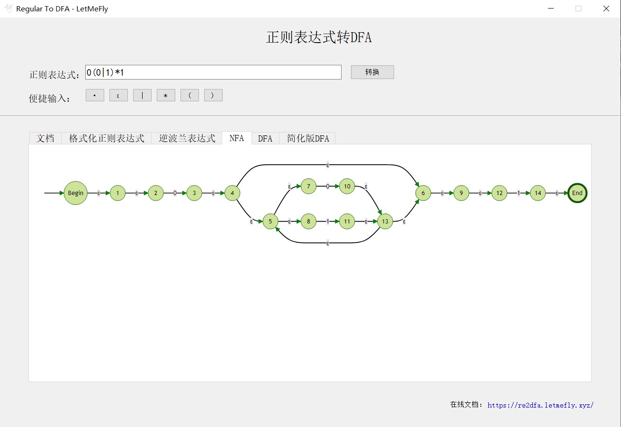
Task: Insert the vertical bar alternation button
Action: [x=142, y=95]
